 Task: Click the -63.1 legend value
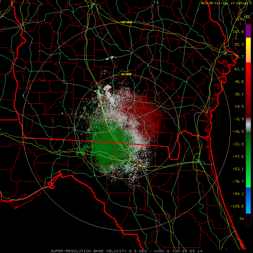tap(238, 169)
